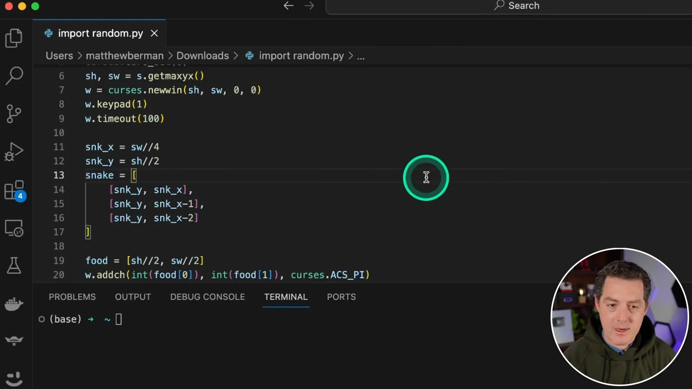Switch to the PROBLEMS panel tab
Viewport: 692px width, 389px height.
click(72, 297)
